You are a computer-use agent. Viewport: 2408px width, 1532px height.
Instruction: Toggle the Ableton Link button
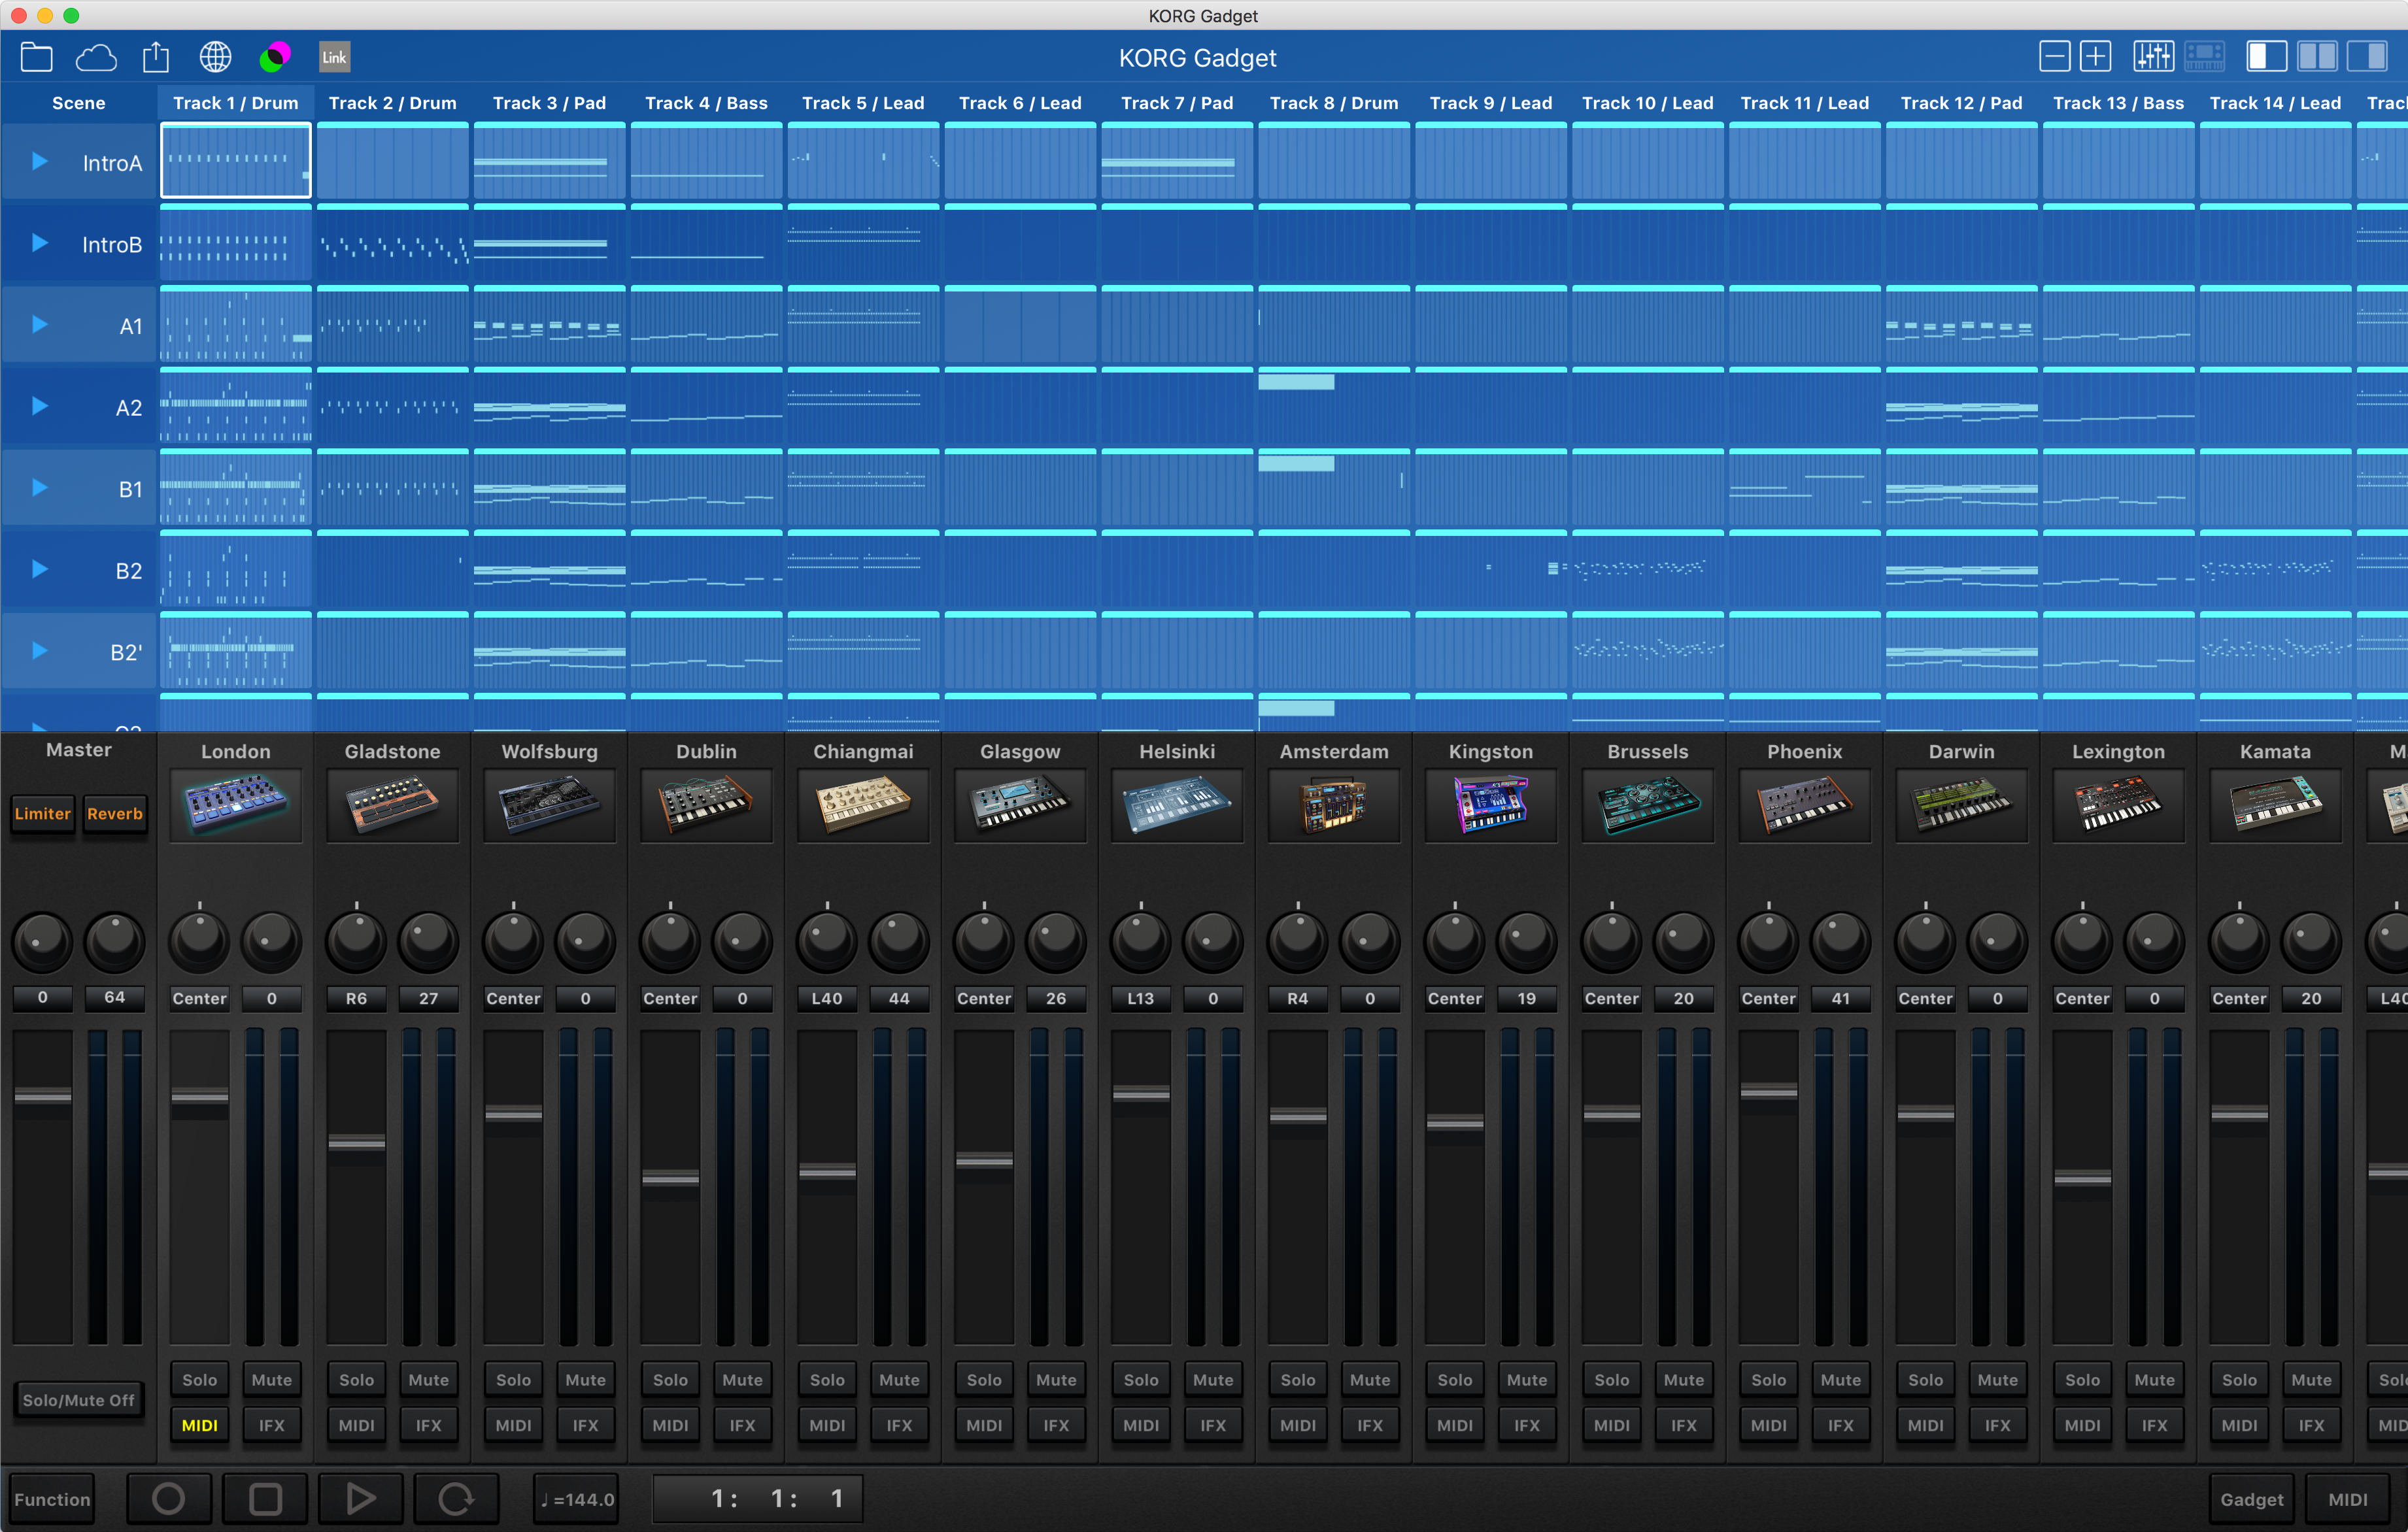334,57
